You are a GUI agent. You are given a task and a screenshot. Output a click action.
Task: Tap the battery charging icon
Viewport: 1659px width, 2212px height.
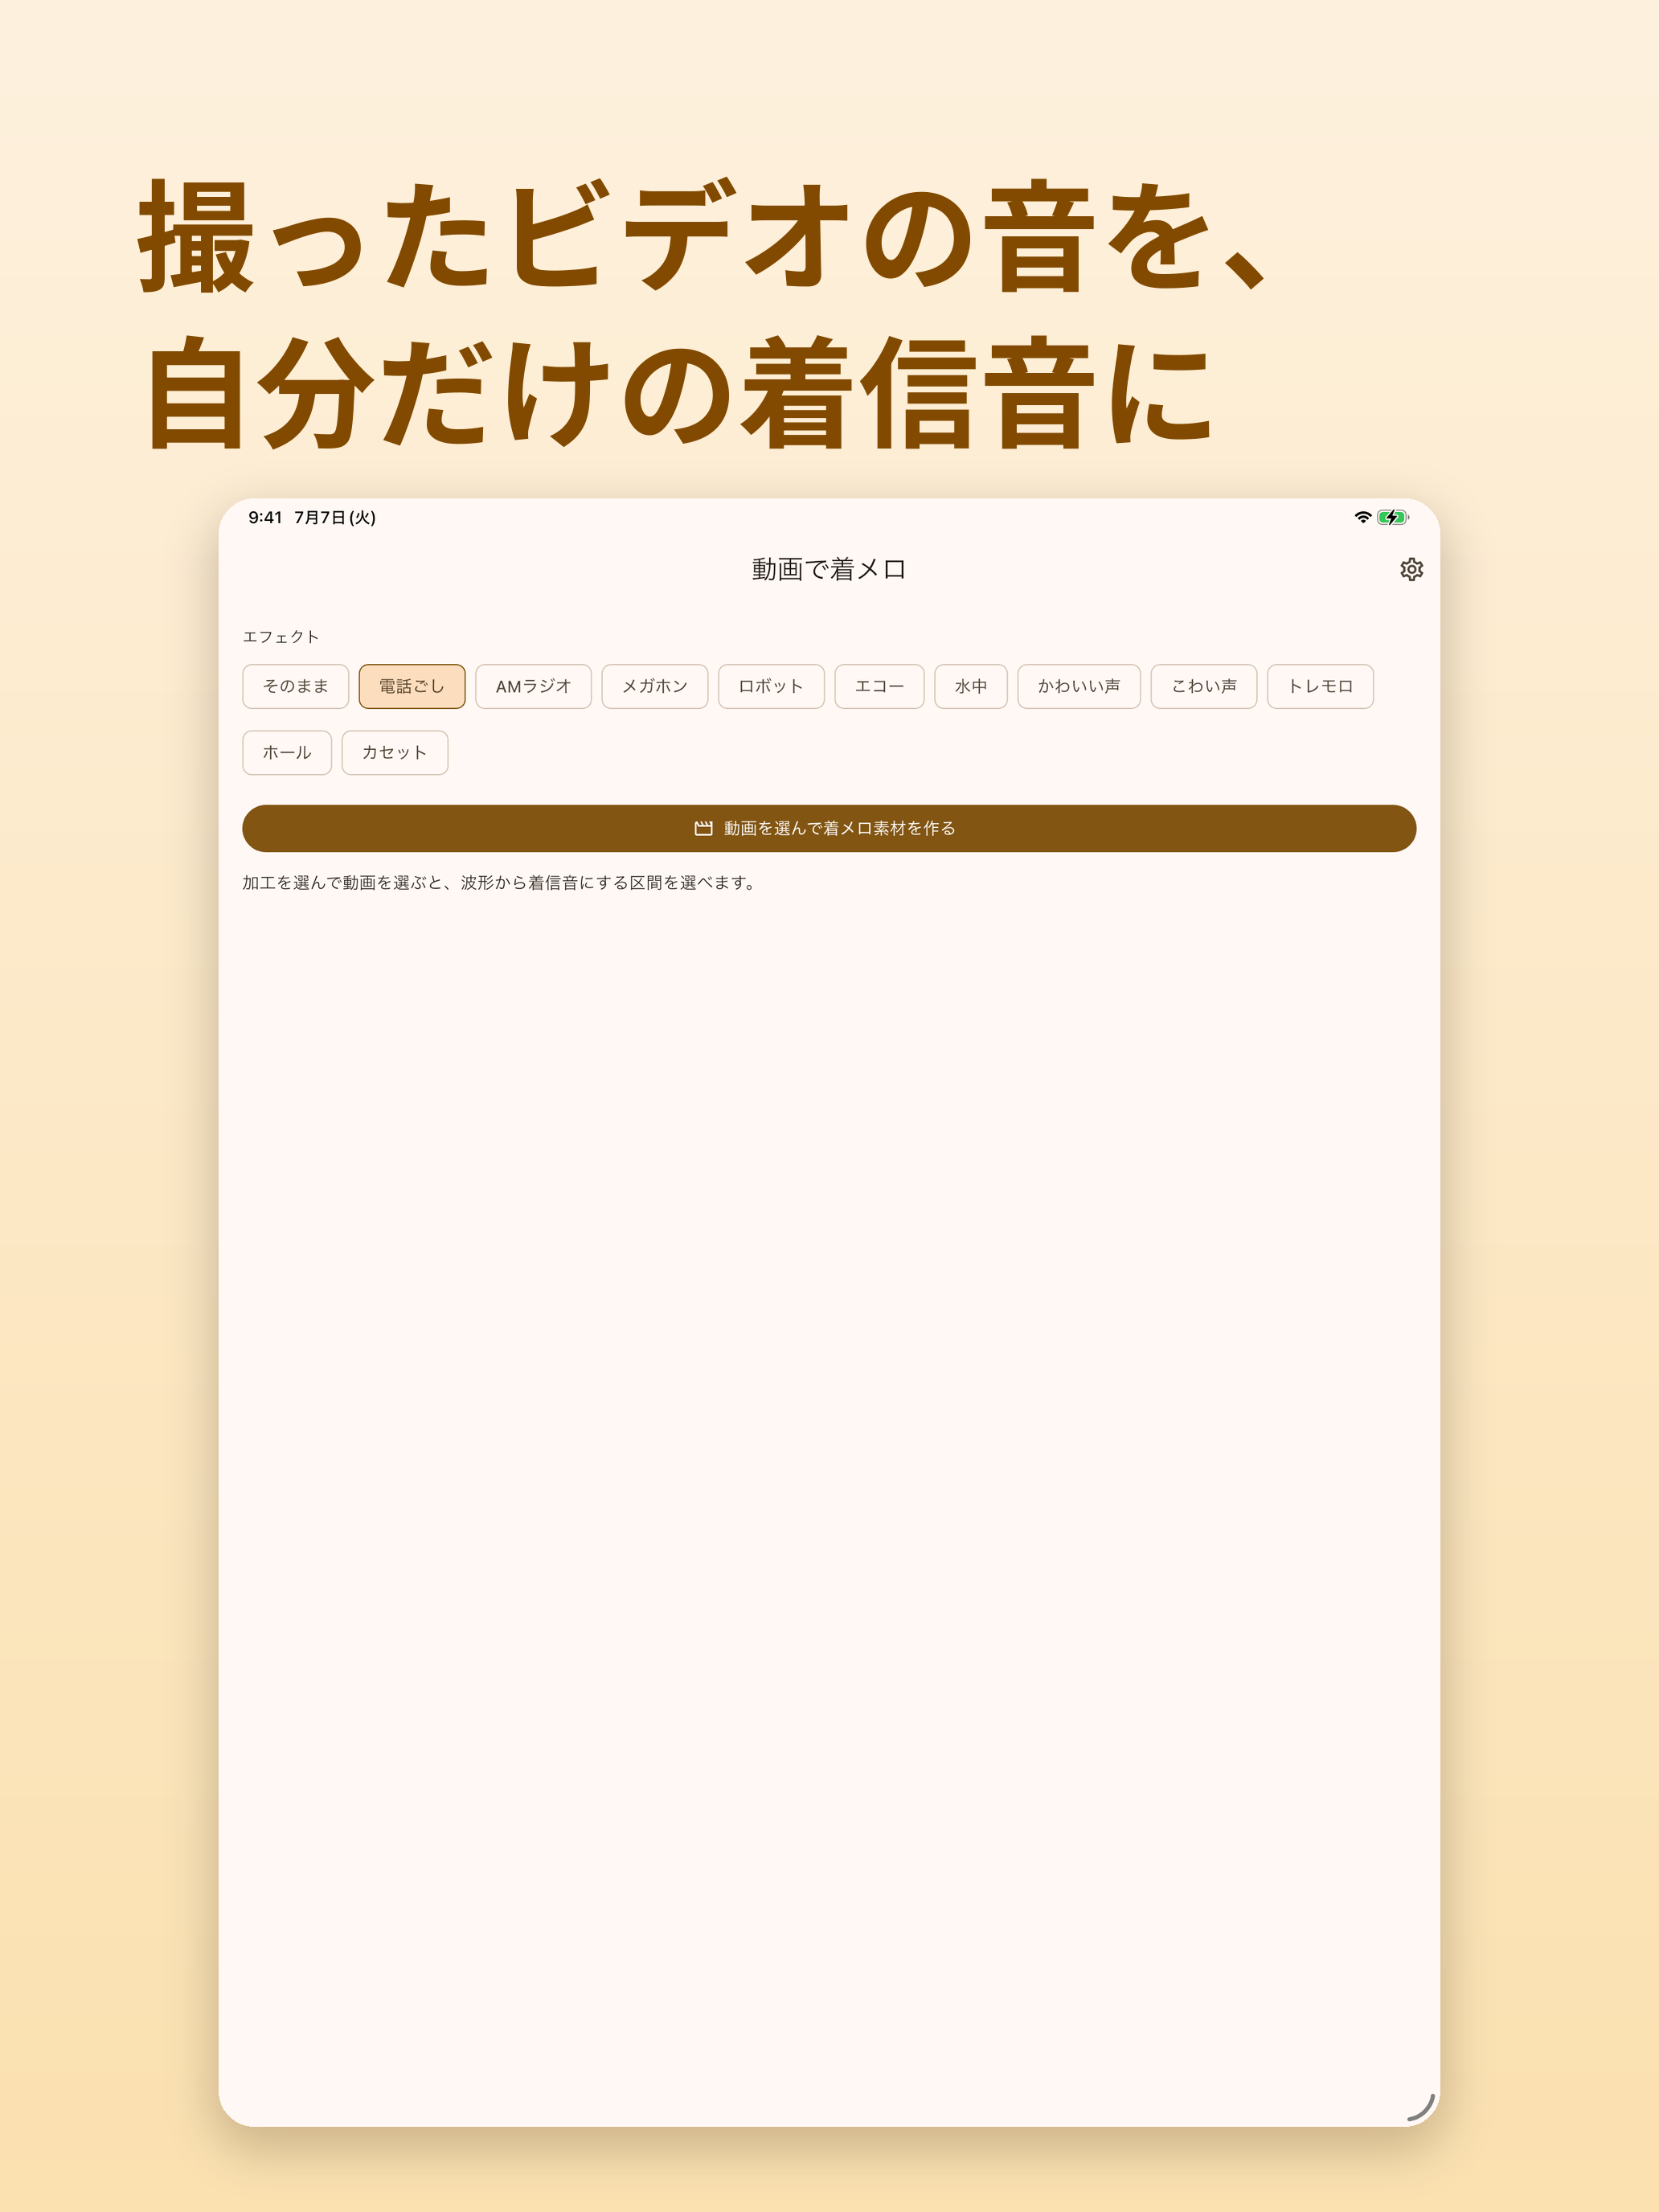tap(1393, 517)
